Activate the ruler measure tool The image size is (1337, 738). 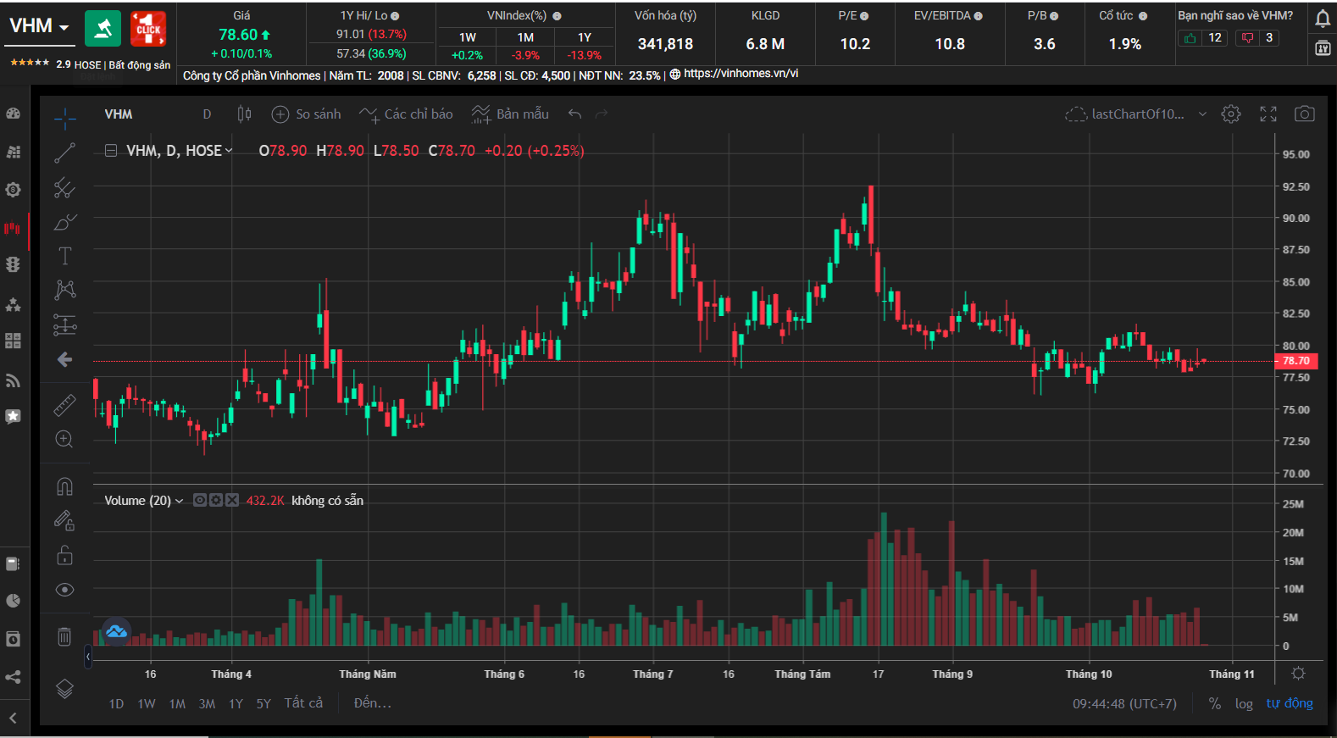[64, 406]
